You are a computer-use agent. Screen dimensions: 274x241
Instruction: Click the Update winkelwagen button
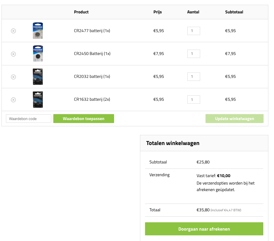tap(234, 119)
